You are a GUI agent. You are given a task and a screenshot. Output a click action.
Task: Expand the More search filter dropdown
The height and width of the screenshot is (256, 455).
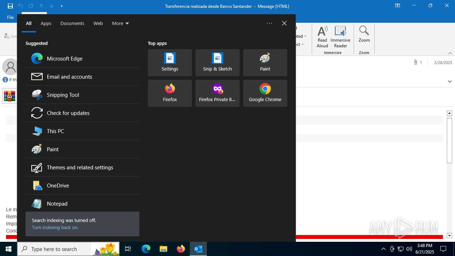pos(121,23)
